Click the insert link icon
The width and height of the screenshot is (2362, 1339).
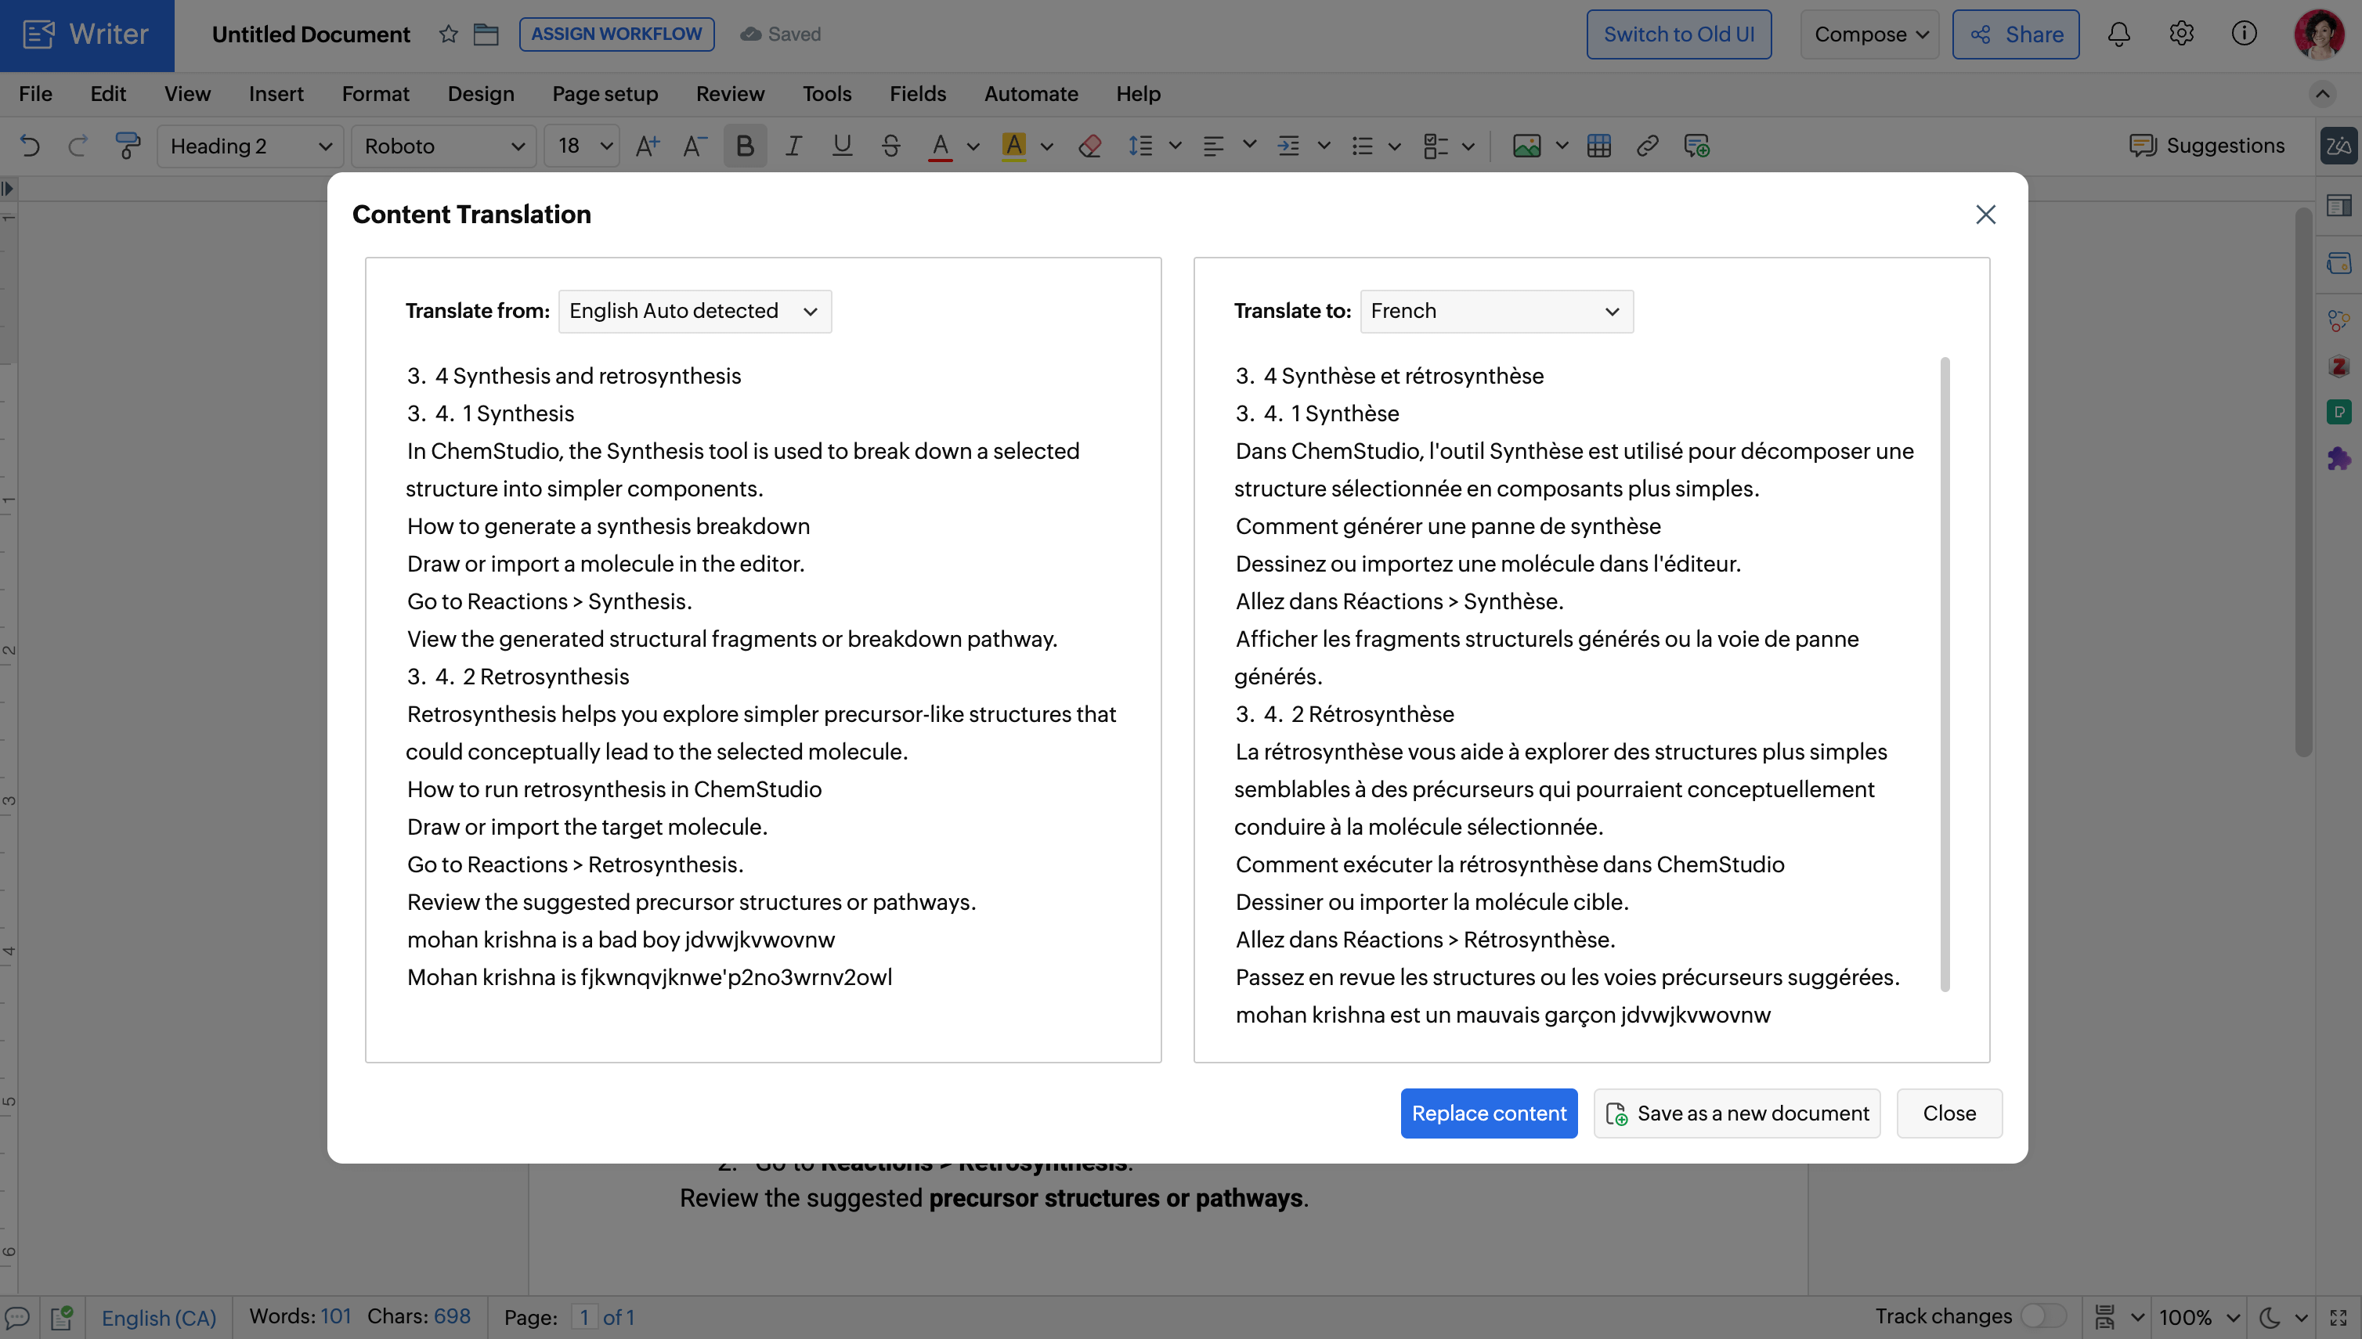point(1647,146)
